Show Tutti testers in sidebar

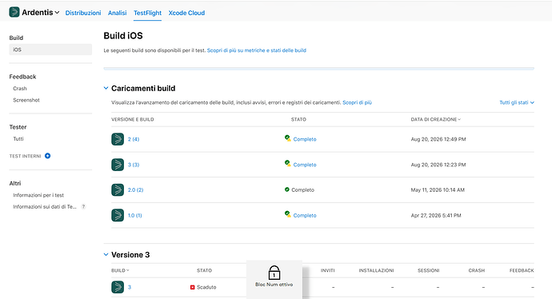[18, 138]
